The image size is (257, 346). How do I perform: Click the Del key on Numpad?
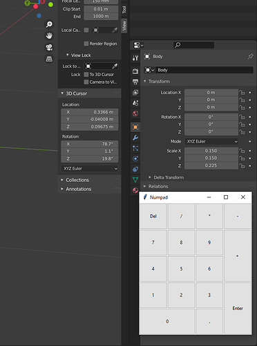(153, 216)
